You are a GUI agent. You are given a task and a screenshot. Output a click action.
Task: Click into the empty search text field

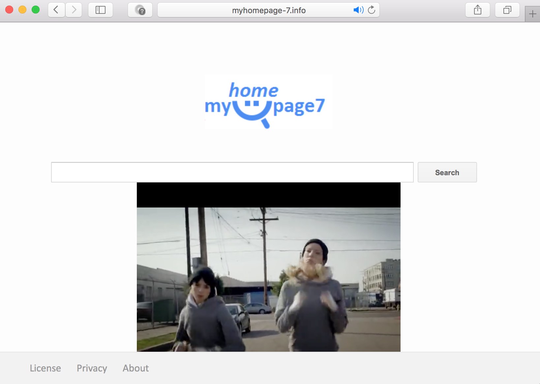point(232,172)
